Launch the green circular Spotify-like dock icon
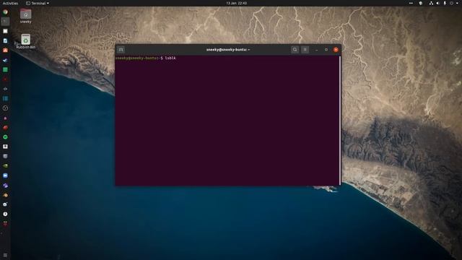This screenshot has height=260, width=462. point(5,137)
